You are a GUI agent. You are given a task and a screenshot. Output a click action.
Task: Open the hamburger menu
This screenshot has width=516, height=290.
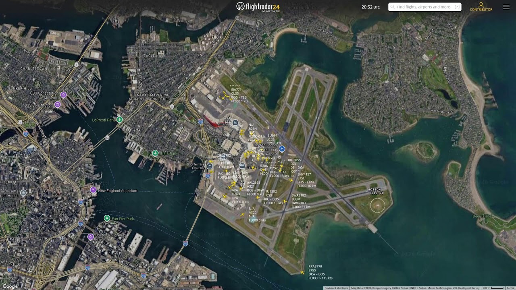point(506,7)
